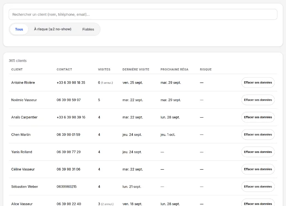Select client name Yanis Rolland

click(22, 152)
